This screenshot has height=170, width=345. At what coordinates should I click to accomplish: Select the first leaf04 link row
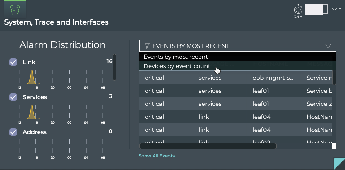pyautogui.click(x=236, y=117)
